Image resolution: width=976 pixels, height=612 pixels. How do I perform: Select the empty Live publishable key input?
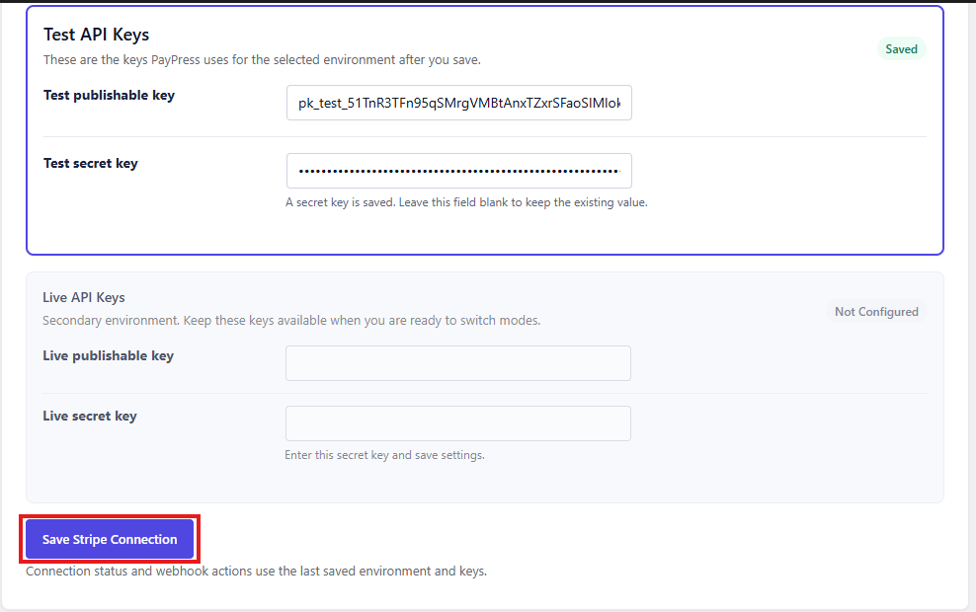click(x=458, y=363)
